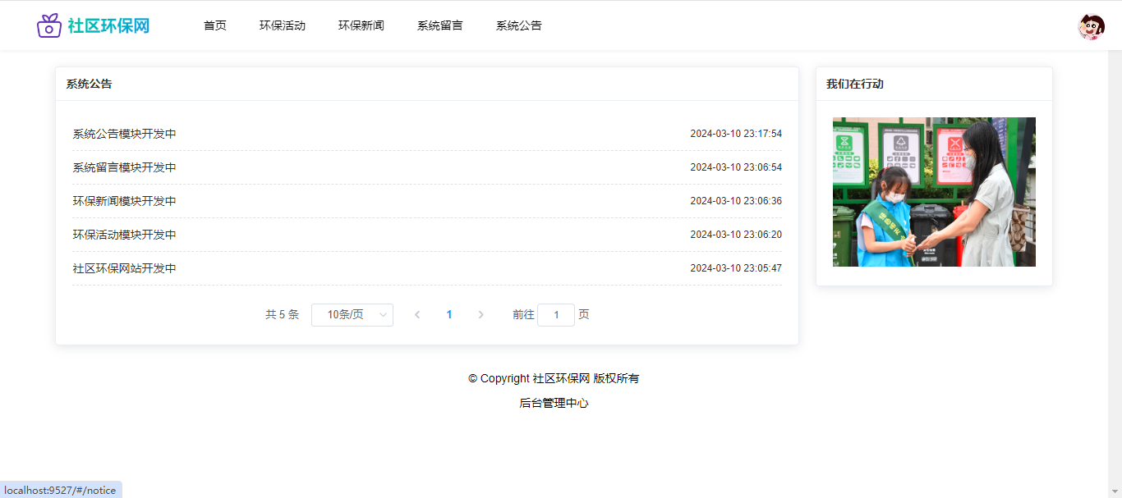Open announcement 环保新闻模块开发中
1122x498 pixels.
click(125, 201)
